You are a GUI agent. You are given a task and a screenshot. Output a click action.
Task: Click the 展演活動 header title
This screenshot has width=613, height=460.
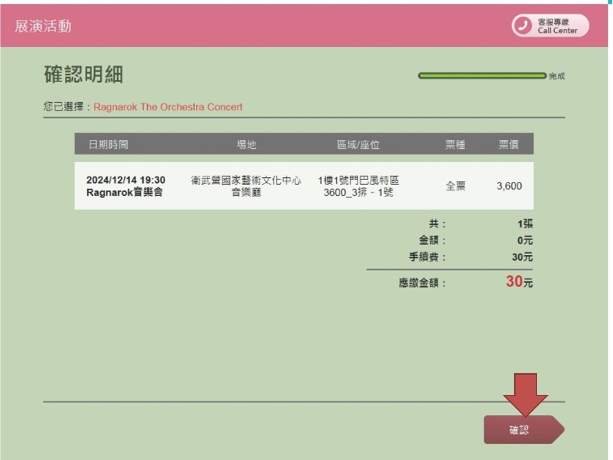pos(43,26)
